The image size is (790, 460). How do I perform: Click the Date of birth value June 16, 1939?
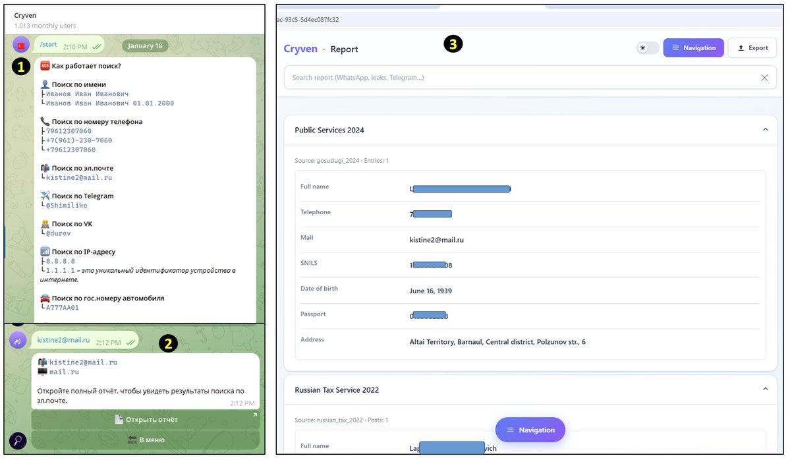tap(431, 291)
